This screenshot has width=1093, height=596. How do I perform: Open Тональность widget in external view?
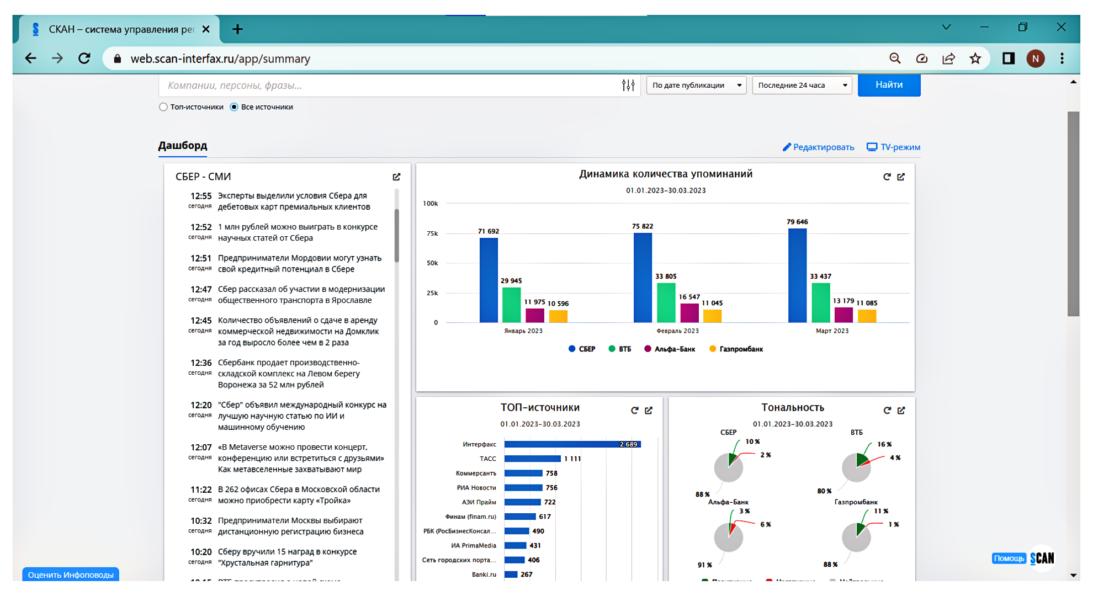[901, 410]
